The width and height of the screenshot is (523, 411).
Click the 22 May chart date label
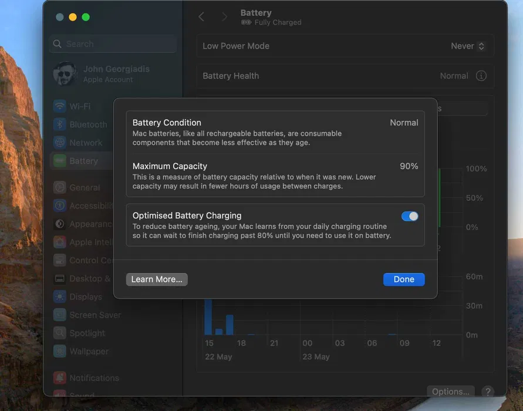218,356
